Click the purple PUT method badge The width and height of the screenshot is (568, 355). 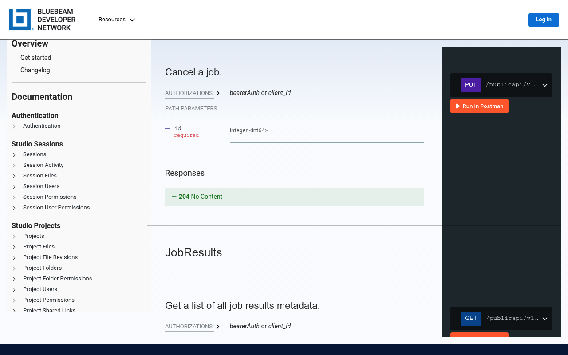point(471,85)
